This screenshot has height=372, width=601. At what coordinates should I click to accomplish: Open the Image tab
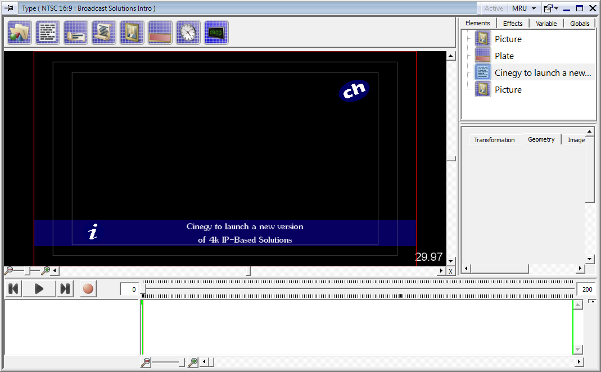click(576, 140)
